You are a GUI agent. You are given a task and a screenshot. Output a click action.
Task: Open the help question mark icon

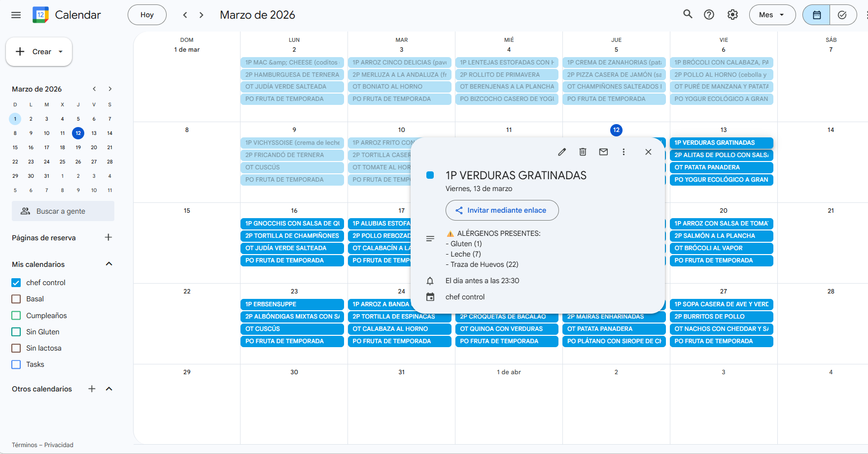[709, 15]
